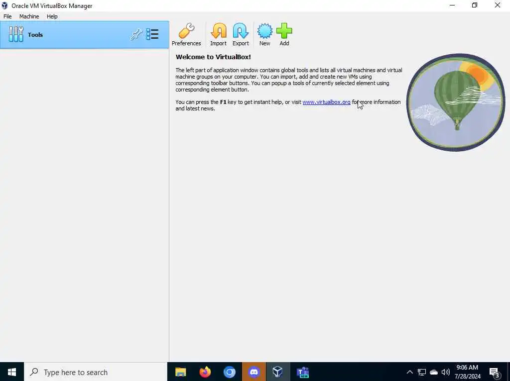Click the OneDrive cloud tray icon
This screenshot has width=510, height=381.
pos(434,372)
